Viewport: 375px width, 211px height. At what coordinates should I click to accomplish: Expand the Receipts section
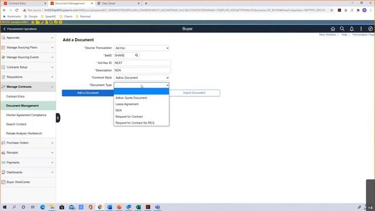click(28, 152)
